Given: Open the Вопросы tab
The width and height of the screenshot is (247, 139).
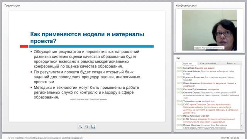Looking at the screenshot, I should [x=231, y=63].
